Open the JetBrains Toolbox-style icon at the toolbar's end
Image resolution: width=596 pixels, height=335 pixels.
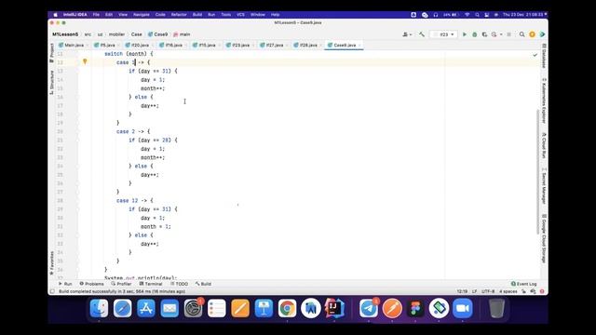click(x=542, y=34)
